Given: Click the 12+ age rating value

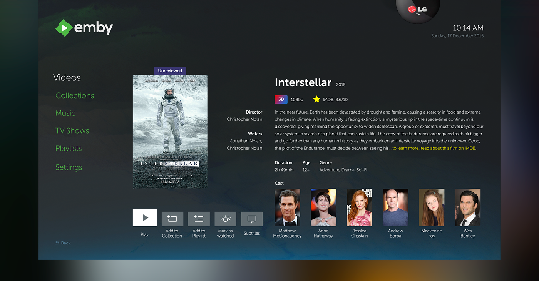Looking at the screenshot, I should click(306, 170).
